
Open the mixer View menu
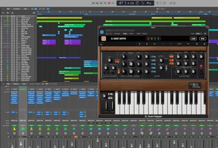(24, 84)
